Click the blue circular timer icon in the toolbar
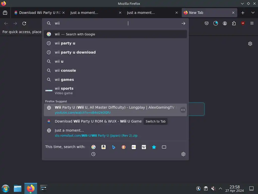The width and height of the screenshot is (258, 194). coord(216,23)
